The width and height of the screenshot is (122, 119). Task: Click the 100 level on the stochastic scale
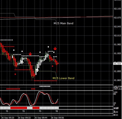pos(116,92)
